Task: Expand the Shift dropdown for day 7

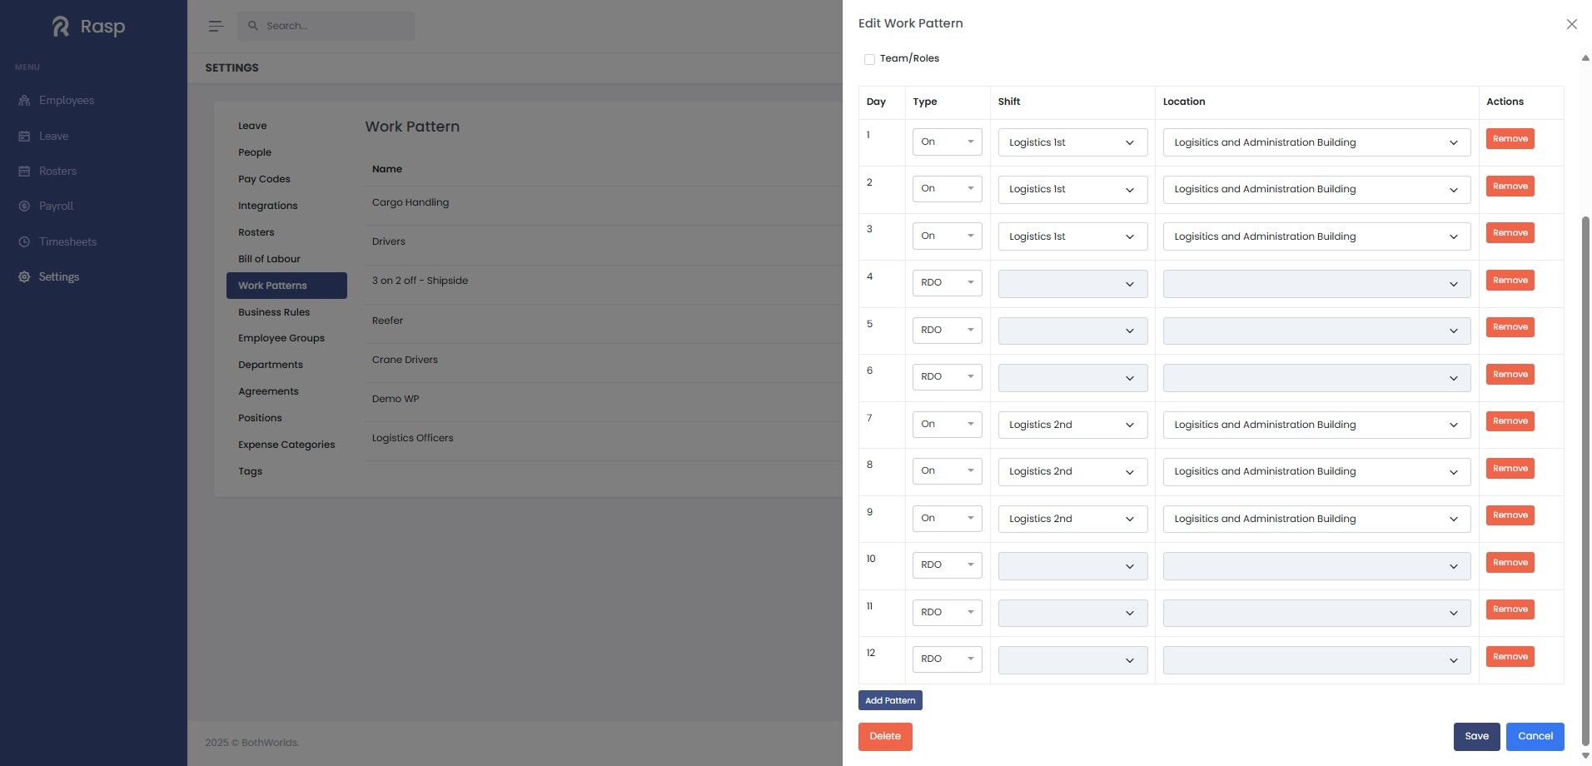Action: click(1072, 425)
